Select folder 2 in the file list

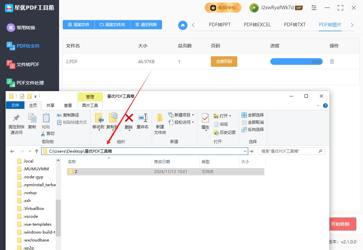[166, 172]
